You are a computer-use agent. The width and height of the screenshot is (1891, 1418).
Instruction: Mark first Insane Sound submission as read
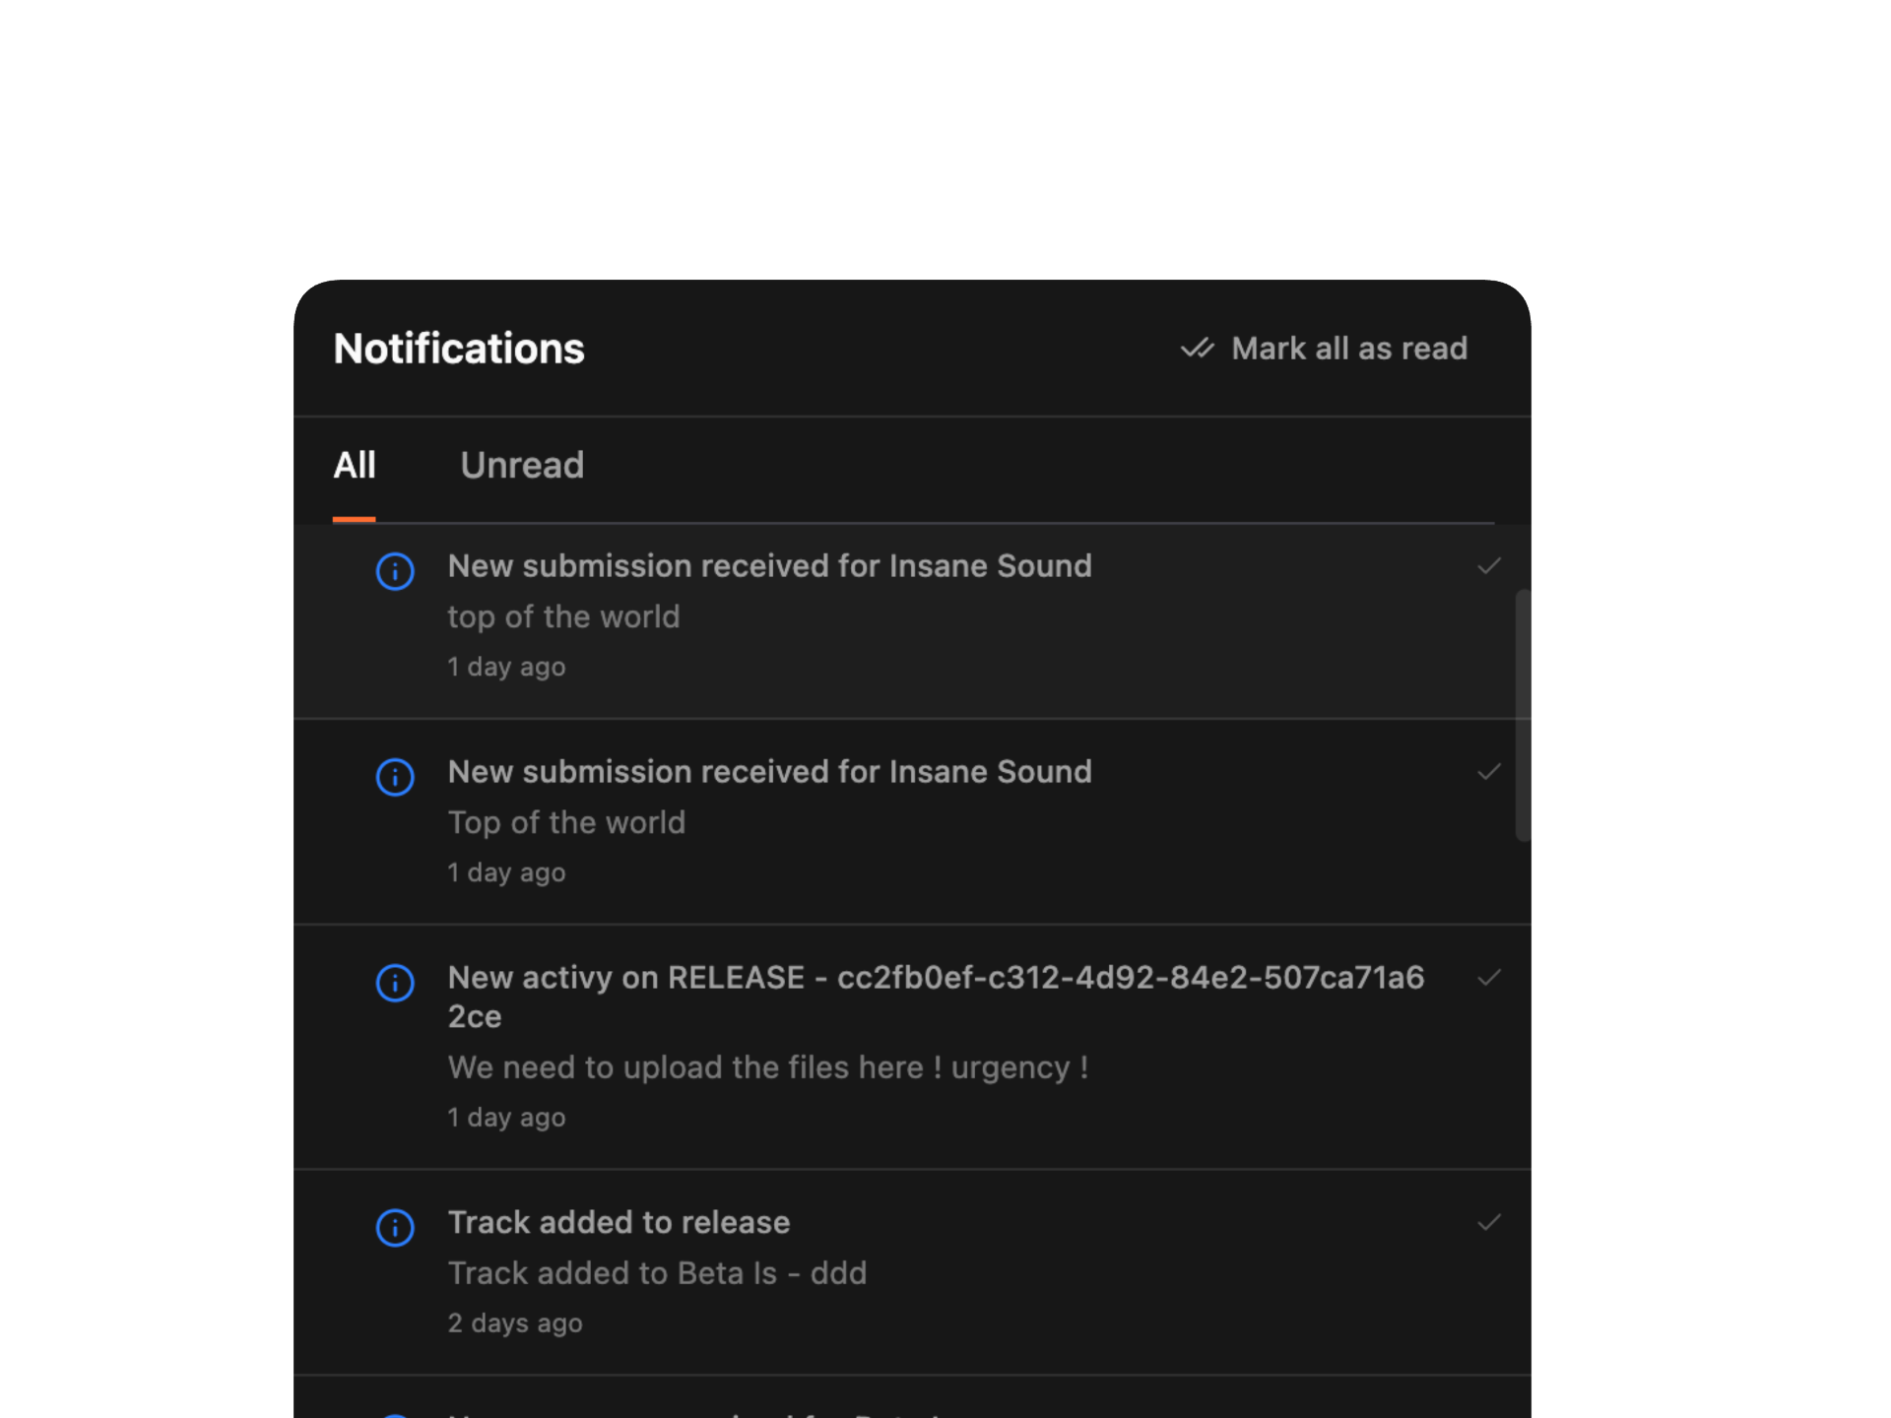1488,566
